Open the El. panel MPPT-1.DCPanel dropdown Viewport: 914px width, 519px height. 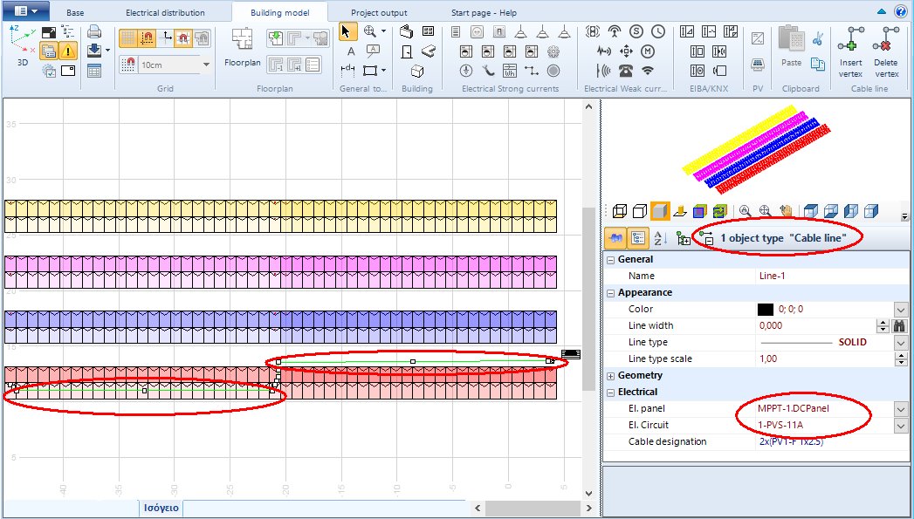(x=903, y=409)
